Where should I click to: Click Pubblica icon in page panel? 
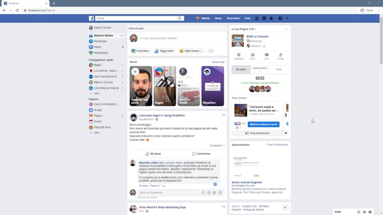(x=239, y=57)
